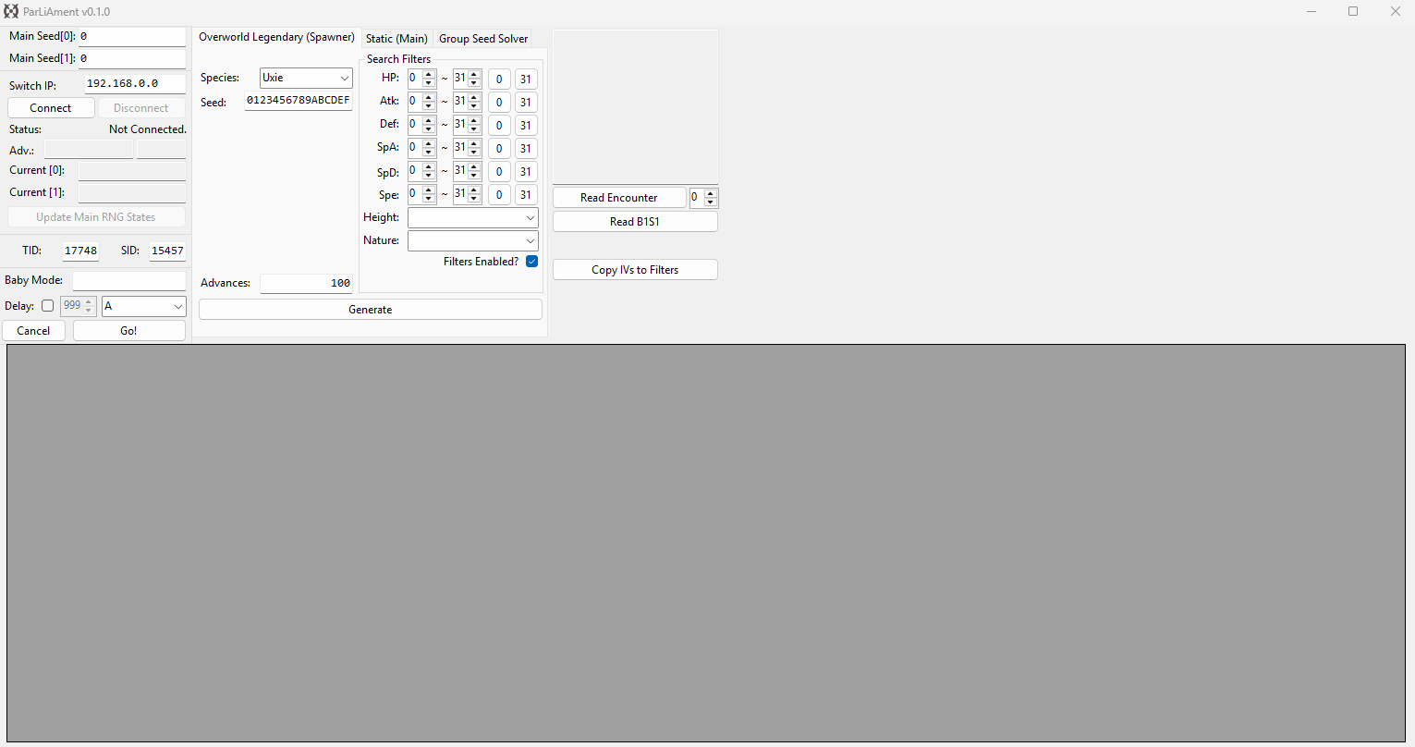
Task: Open the delay button dropdown showing A
Action: tap(144, 306)
